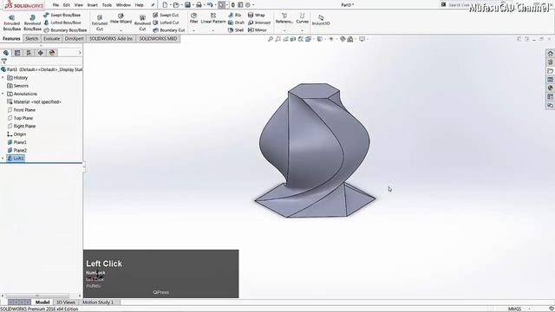Viewport: 555px width, 312px height.
Task: Select Front Plane in feature tree
Action: tap(21, 110)
